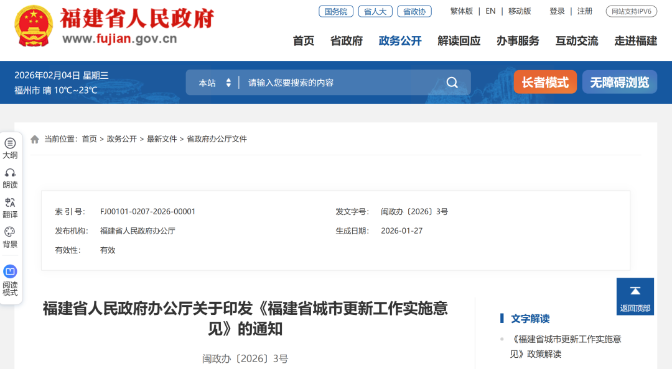Open 无障碍浏览 accessible browsing

619,81
